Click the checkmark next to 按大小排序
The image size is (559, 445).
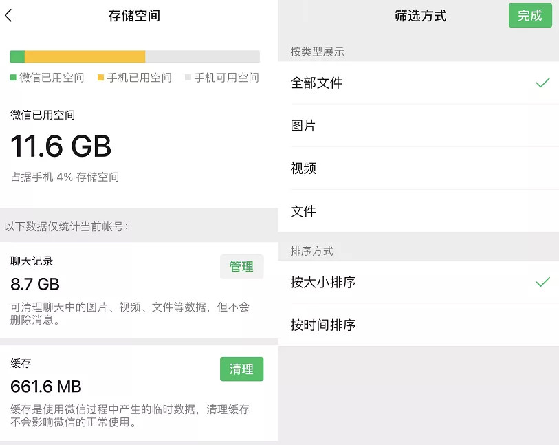(543, 282)
